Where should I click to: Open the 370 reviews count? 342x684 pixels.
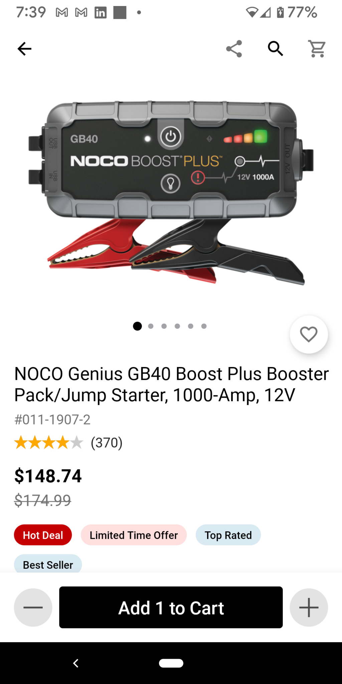click(107, 443)
